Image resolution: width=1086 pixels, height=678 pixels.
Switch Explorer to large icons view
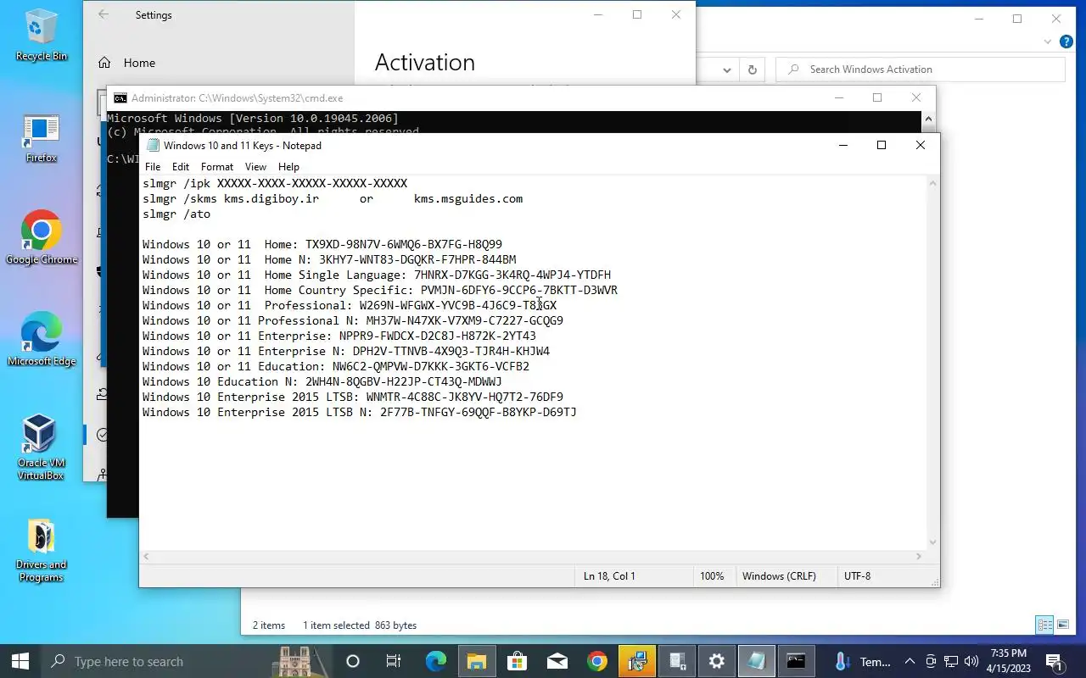1062,625
